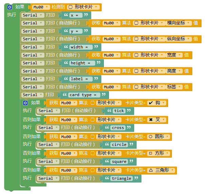Click the 'circle' string field
This screenshot has height=194, width=205.
[x=119, y=145]
